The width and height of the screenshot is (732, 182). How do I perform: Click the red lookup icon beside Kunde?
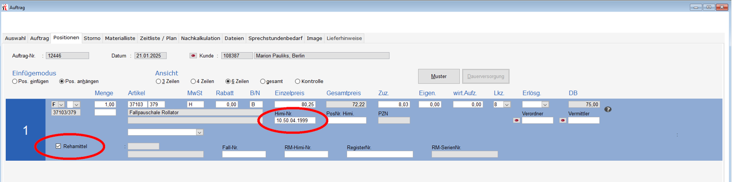[x=194, y=56]
